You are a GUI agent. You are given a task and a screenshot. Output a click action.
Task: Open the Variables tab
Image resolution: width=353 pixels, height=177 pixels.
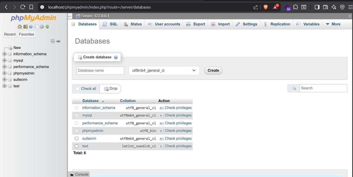(308, 24)
